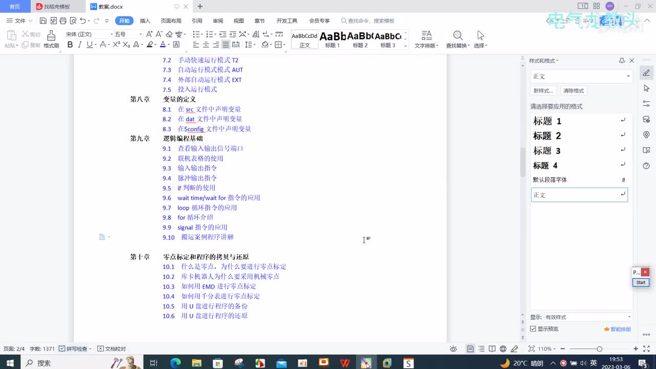Image resolution: width=656 pixels, height=369 pixels.
Task: Apply Strikethrough formatting
Action: [x=103, y=45]
